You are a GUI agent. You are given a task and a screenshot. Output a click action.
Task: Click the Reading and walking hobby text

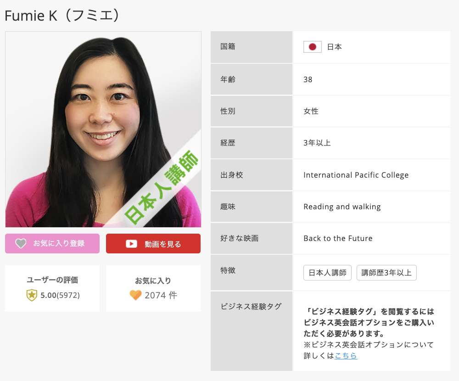pyautogui.click(x=342, y=207)
